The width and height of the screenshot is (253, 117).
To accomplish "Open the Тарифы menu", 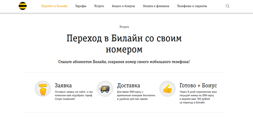I will [x=81, y=6].
